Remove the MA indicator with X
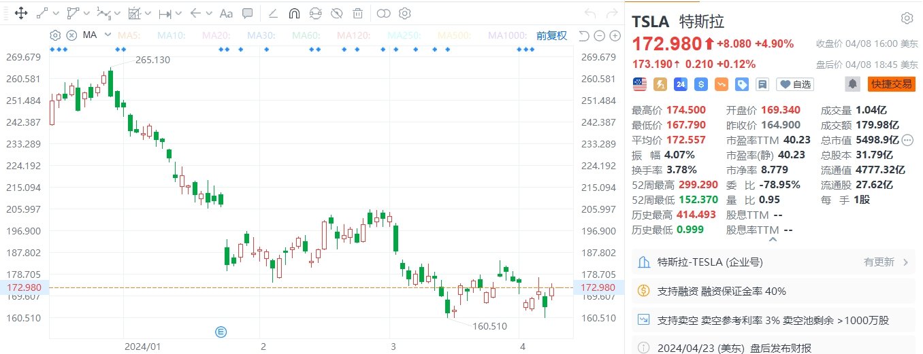The height and width of the screenshot is (354, 923). pyautogui.click(x=71, y=35)
